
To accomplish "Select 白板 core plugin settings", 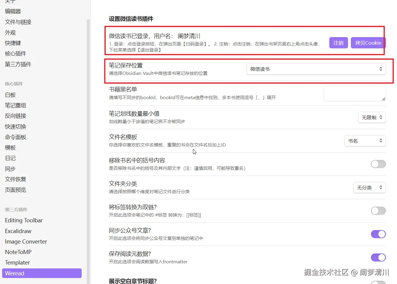I will click(x=10, y=95).
